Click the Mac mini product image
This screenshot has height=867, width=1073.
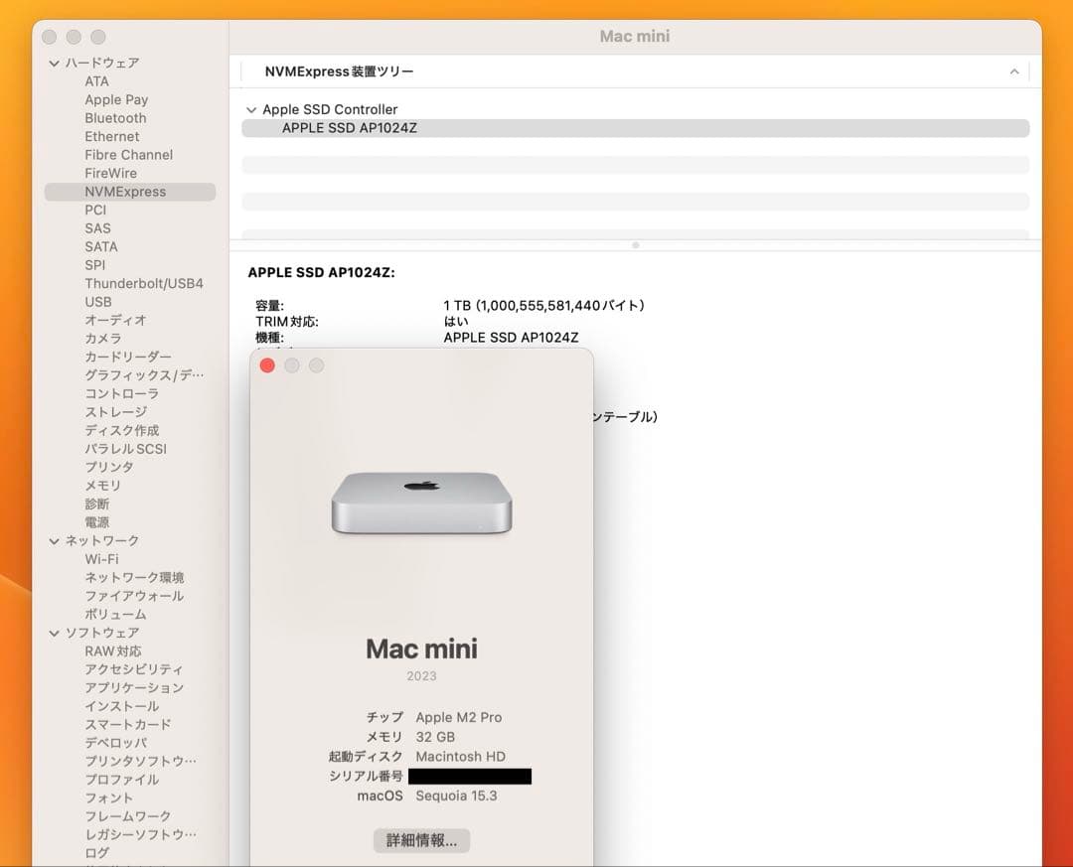[421, 498]
